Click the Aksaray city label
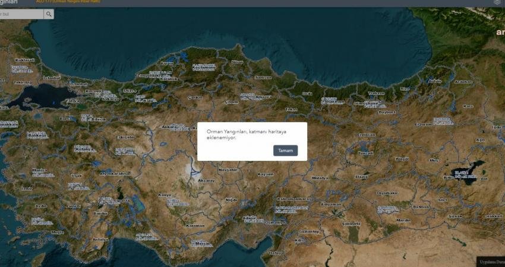The image size is (505, 267). coord(206,180)
